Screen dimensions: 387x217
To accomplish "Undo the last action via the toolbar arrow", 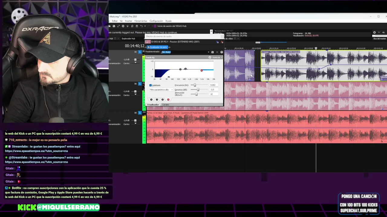I will [x=141, y=26].
